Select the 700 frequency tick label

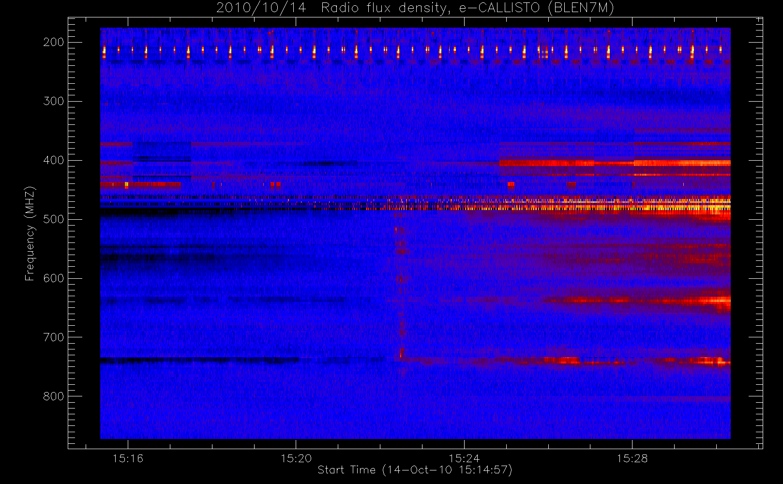click(x=54, y=337)
